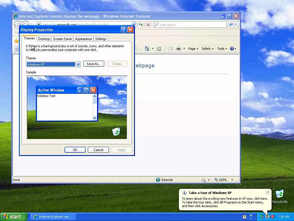Viewport: 294px width, 221px height.
Task: Click the red Security Center shield icon
Action: coord(273,217)
